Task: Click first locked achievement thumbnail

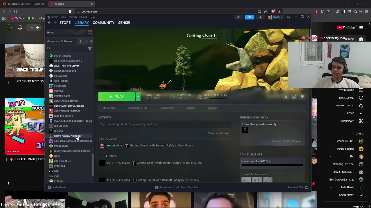Action: [246, 180]
